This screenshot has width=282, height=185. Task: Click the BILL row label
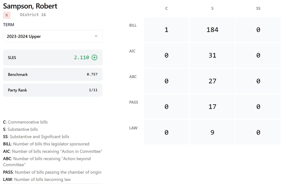(x=133, y=25)
